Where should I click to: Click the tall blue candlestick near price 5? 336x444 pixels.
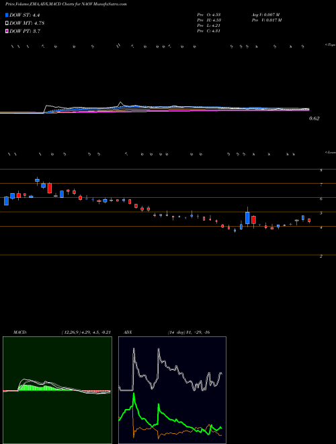tap(247, 218)
